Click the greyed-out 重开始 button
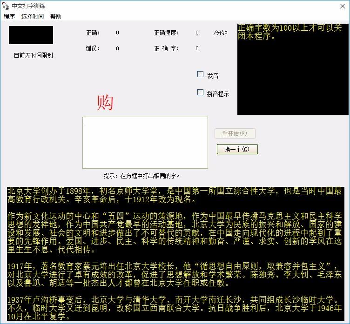This screenshot has width=350, height=324. (x=235, y=134)
